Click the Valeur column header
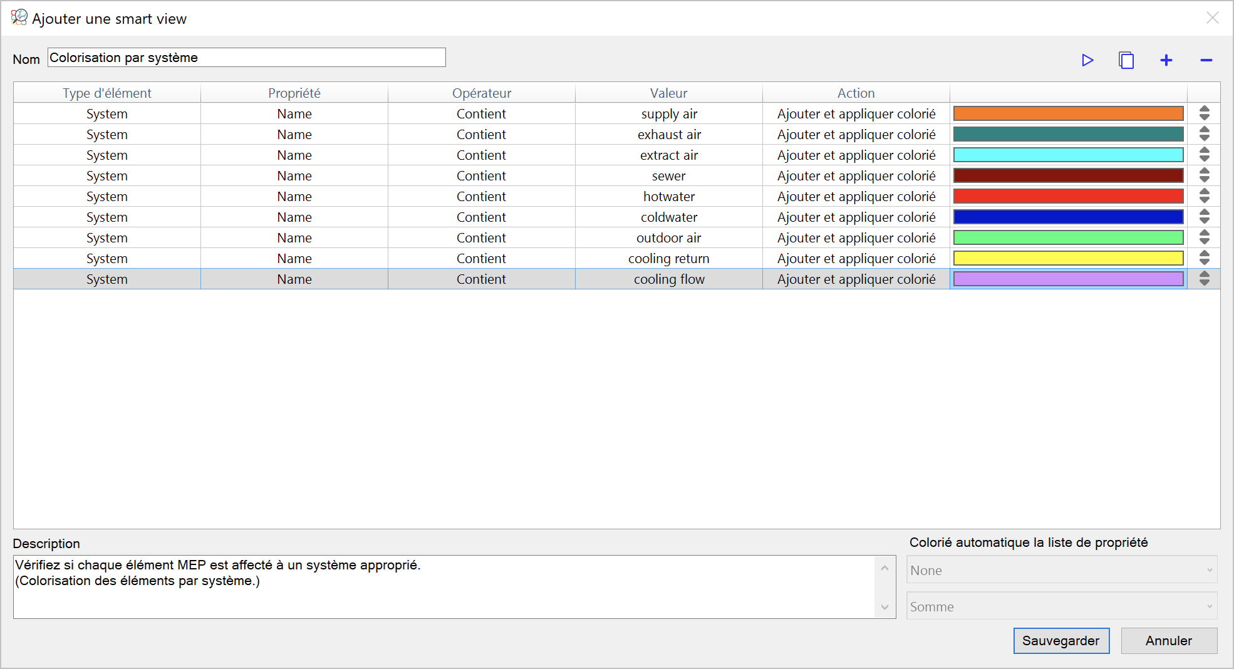 coord(669,93)
